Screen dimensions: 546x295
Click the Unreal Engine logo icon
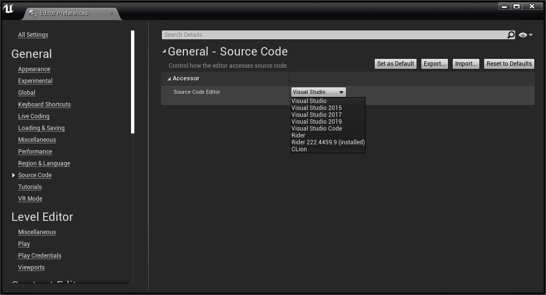[8, 9]
